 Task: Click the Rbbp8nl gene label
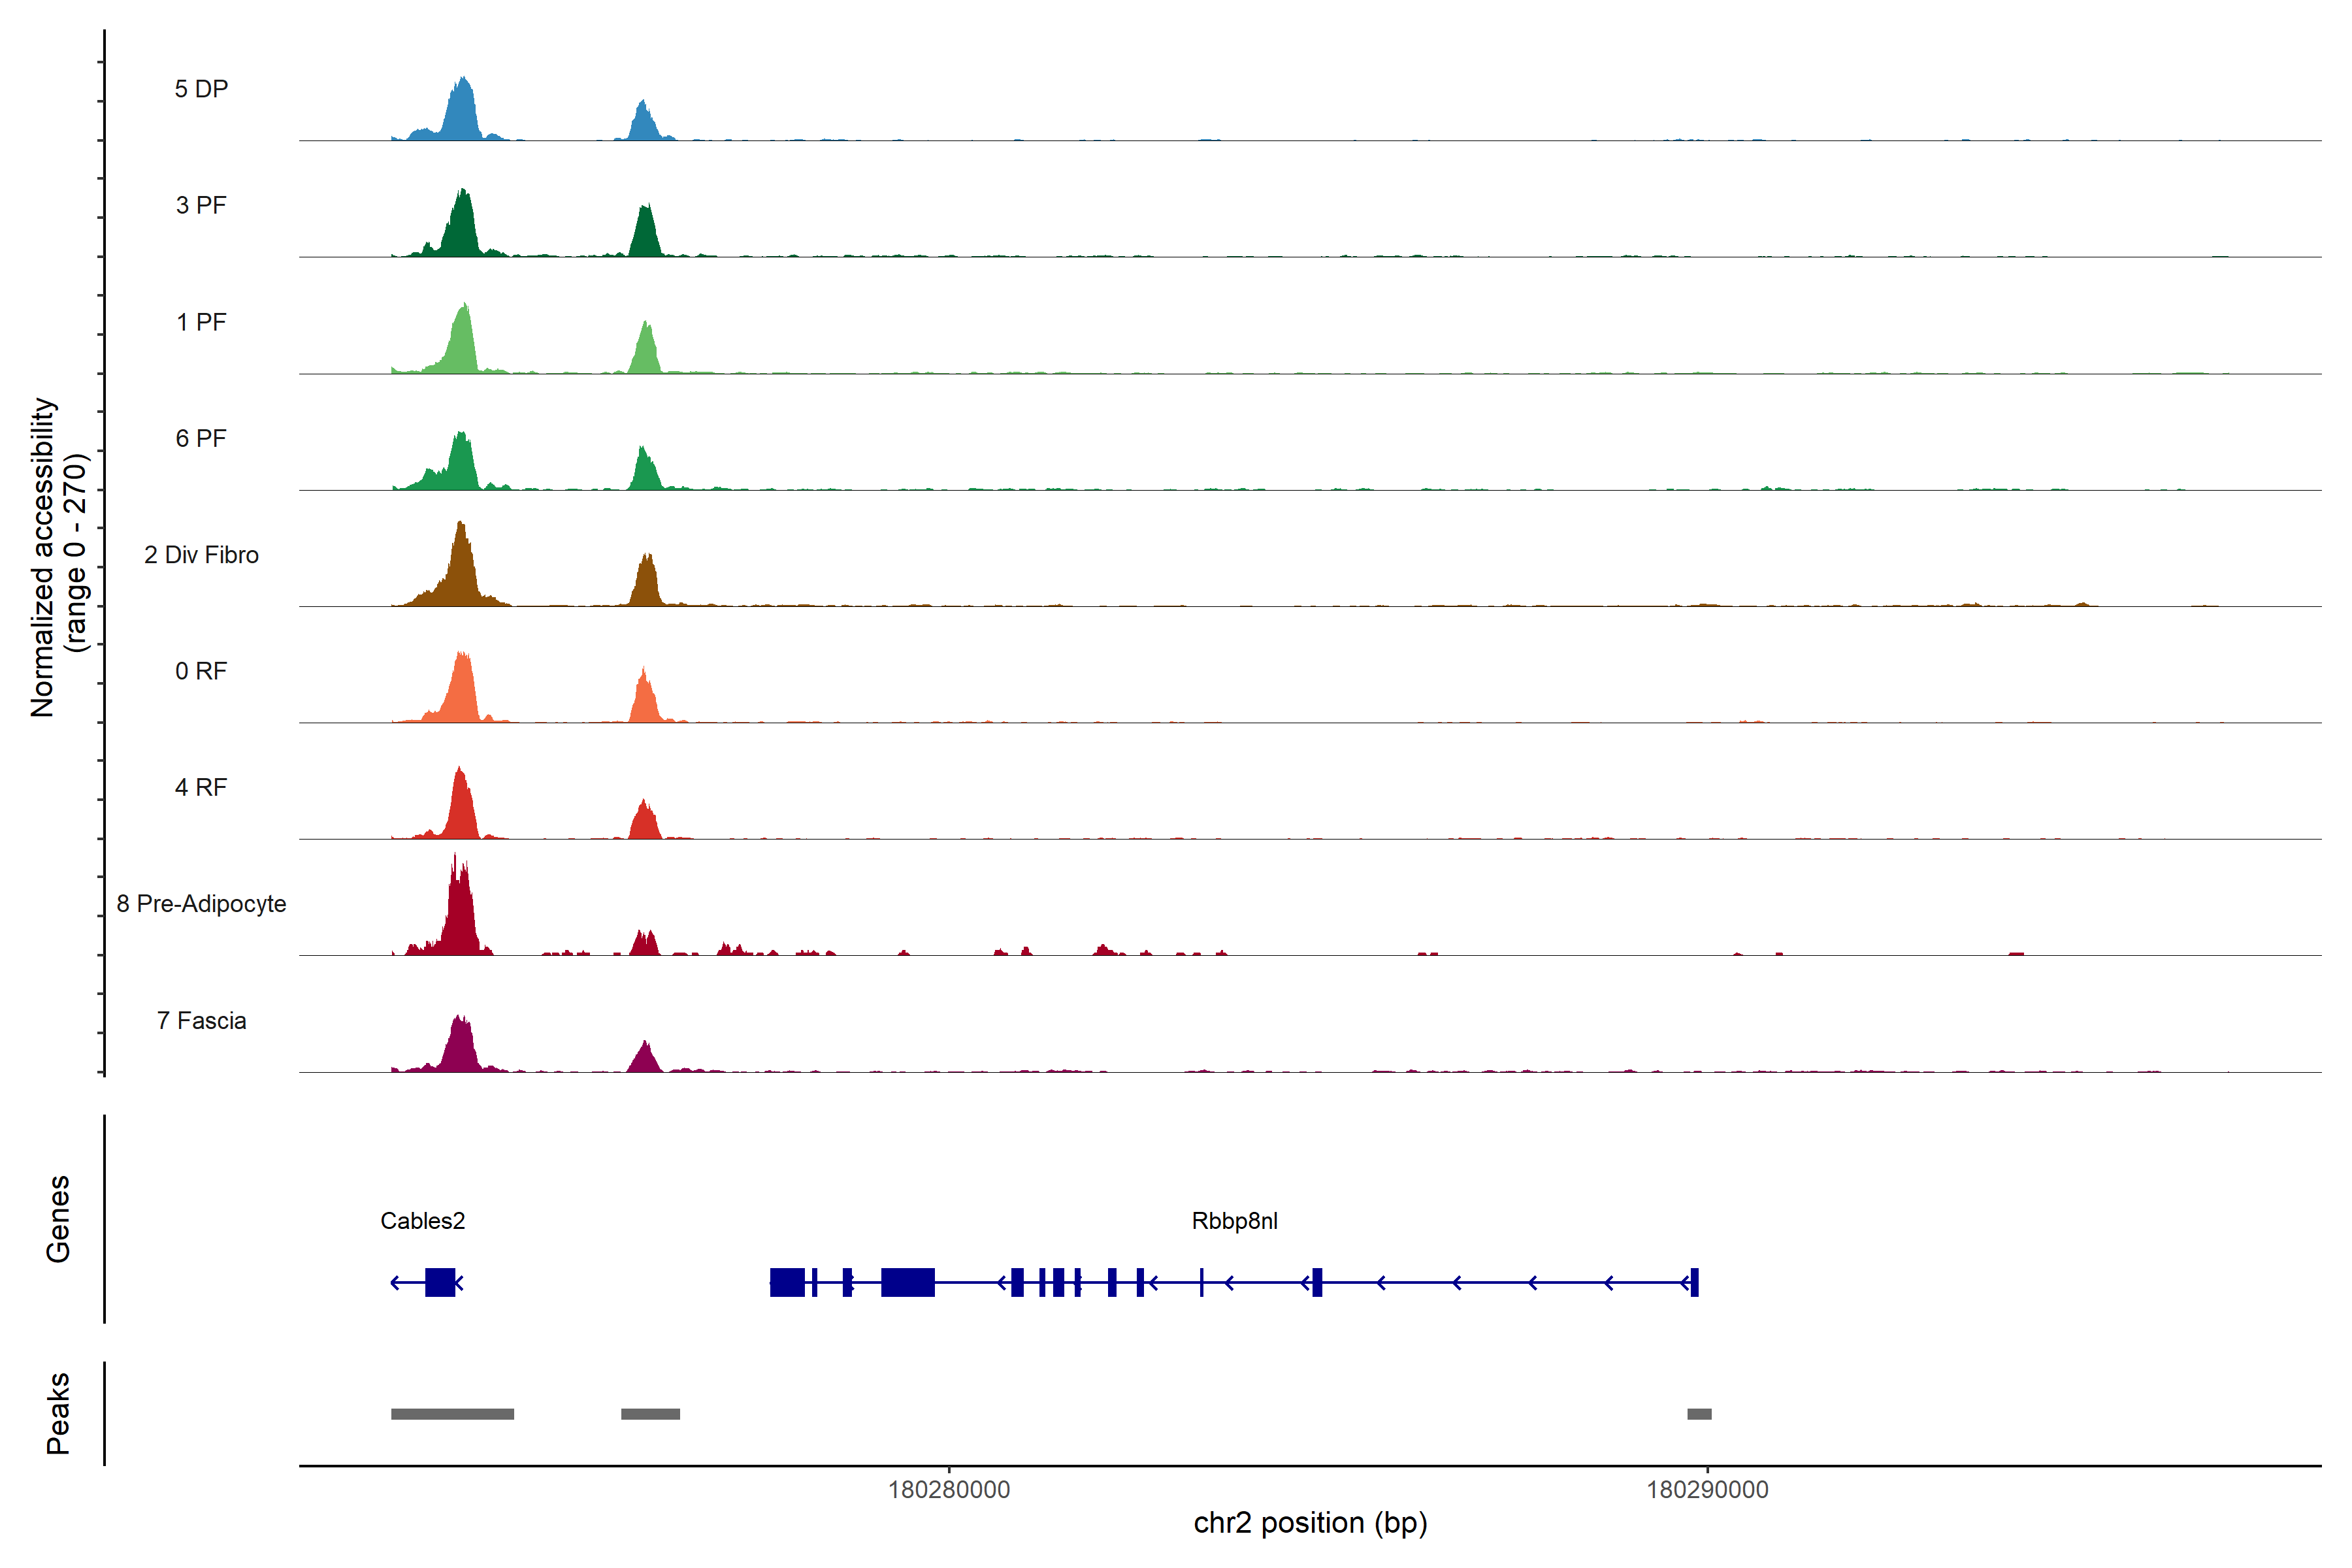tap(1234, 1221)
